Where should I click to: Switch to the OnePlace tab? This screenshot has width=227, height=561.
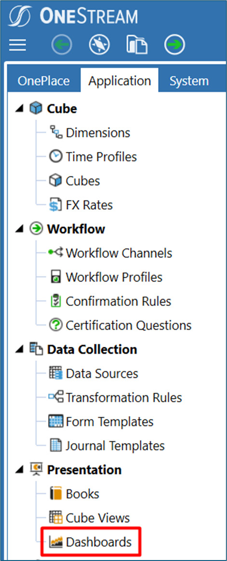[x=44, y=81]
